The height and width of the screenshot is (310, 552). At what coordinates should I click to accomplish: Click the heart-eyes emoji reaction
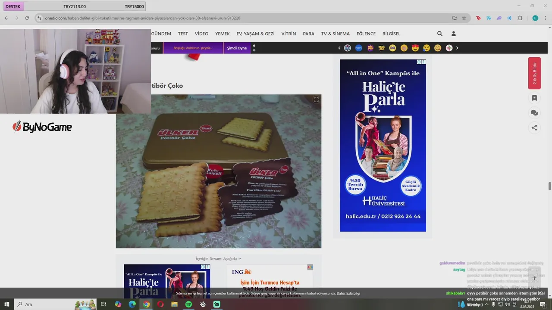(x=415, y=48)
